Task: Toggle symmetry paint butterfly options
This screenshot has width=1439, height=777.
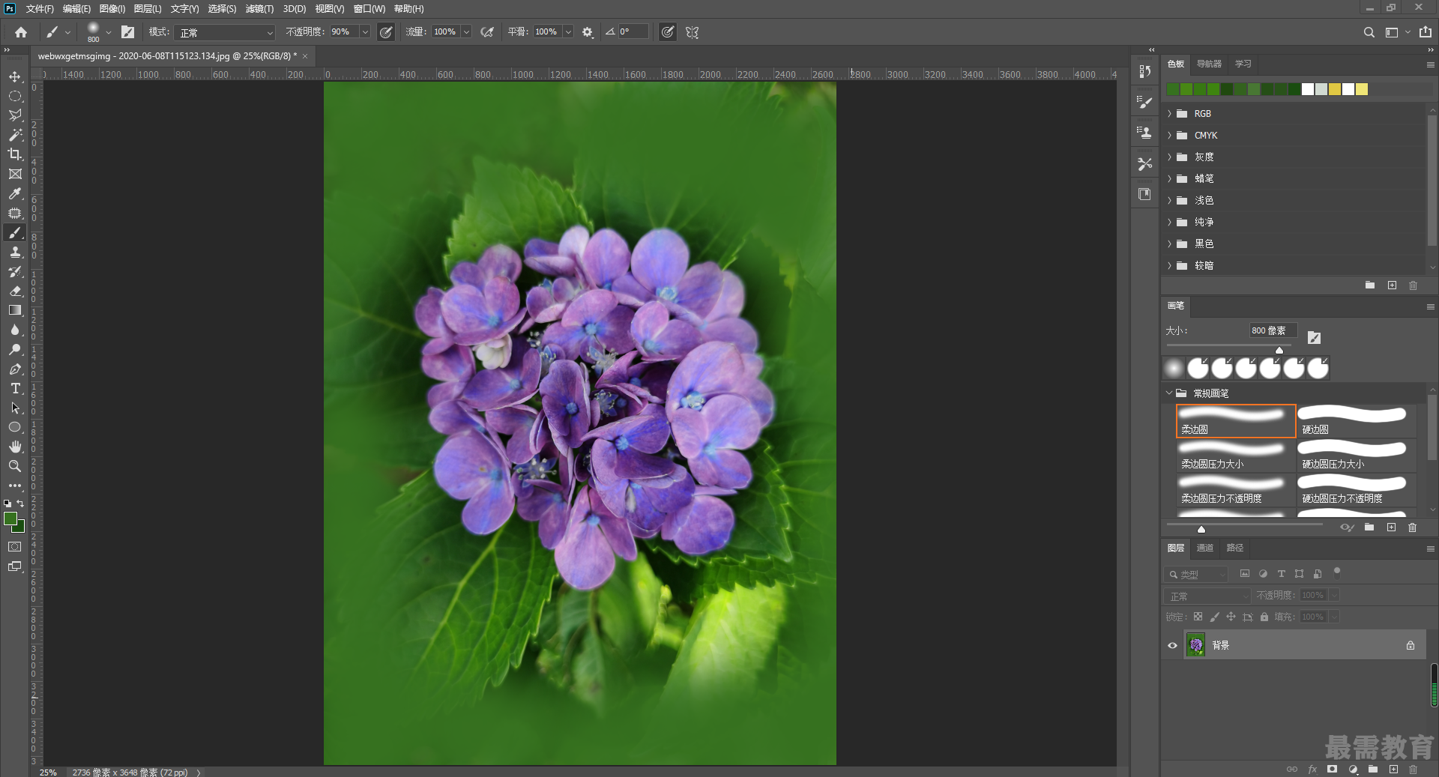Action: 693,32
